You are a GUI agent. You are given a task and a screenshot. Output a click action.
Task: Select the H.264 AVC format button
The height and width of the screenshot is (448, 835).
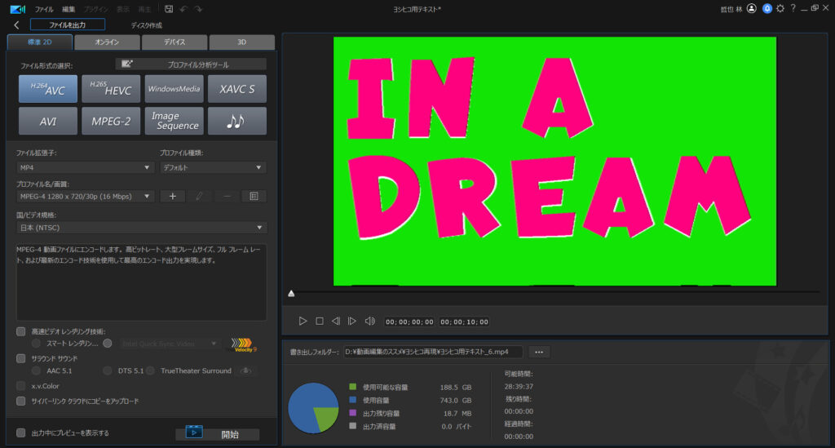[48, 88]
